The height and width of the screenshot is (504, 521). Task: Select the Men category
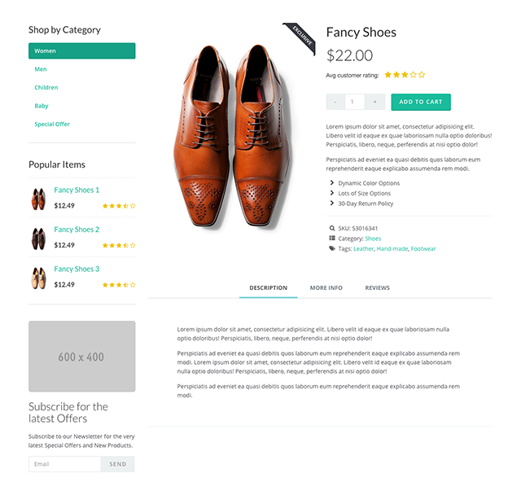coord(41,69)
